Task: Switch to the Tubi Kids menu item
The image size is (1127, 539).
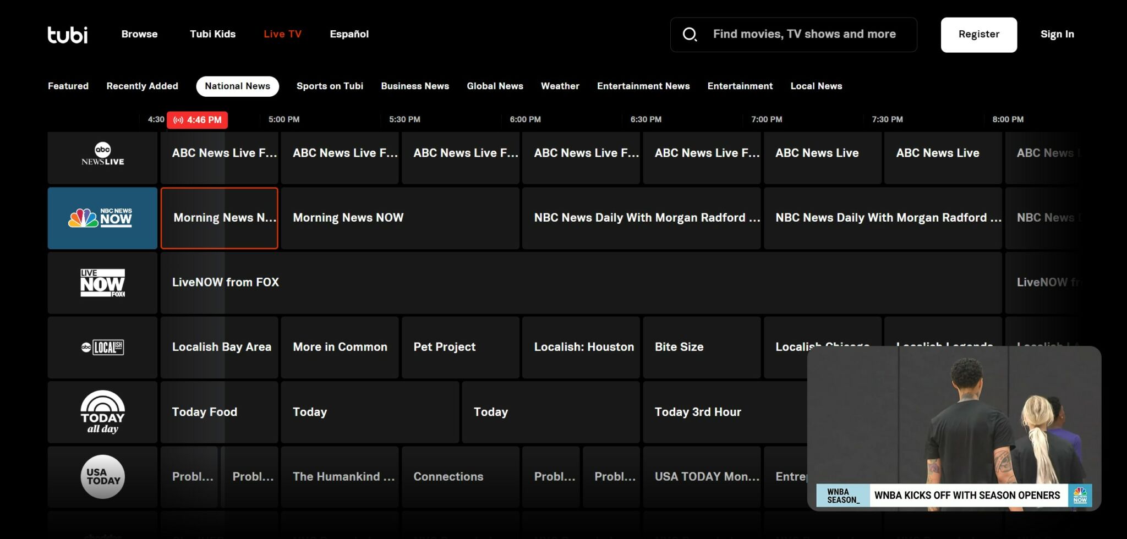Action: pyautogui.click(x=212, y=34)
